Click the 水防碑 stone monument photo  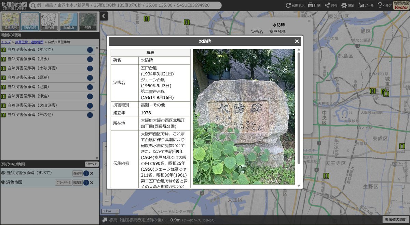point(244,117)
